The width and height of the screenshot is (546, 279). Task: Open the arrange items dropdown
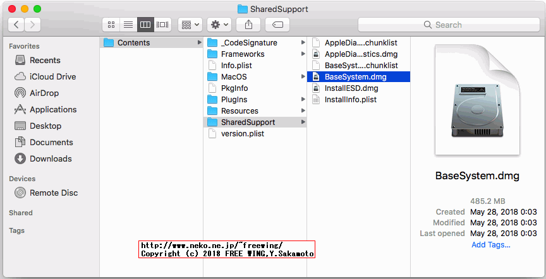click(190, 25)
